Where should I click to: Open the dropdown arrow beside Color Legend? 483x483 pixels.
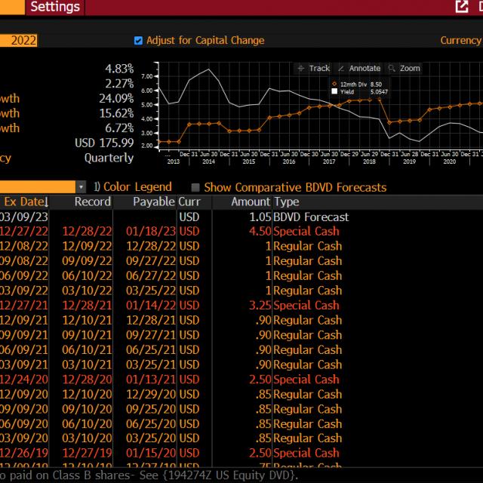pyautogui.click(x=81, y=186)
